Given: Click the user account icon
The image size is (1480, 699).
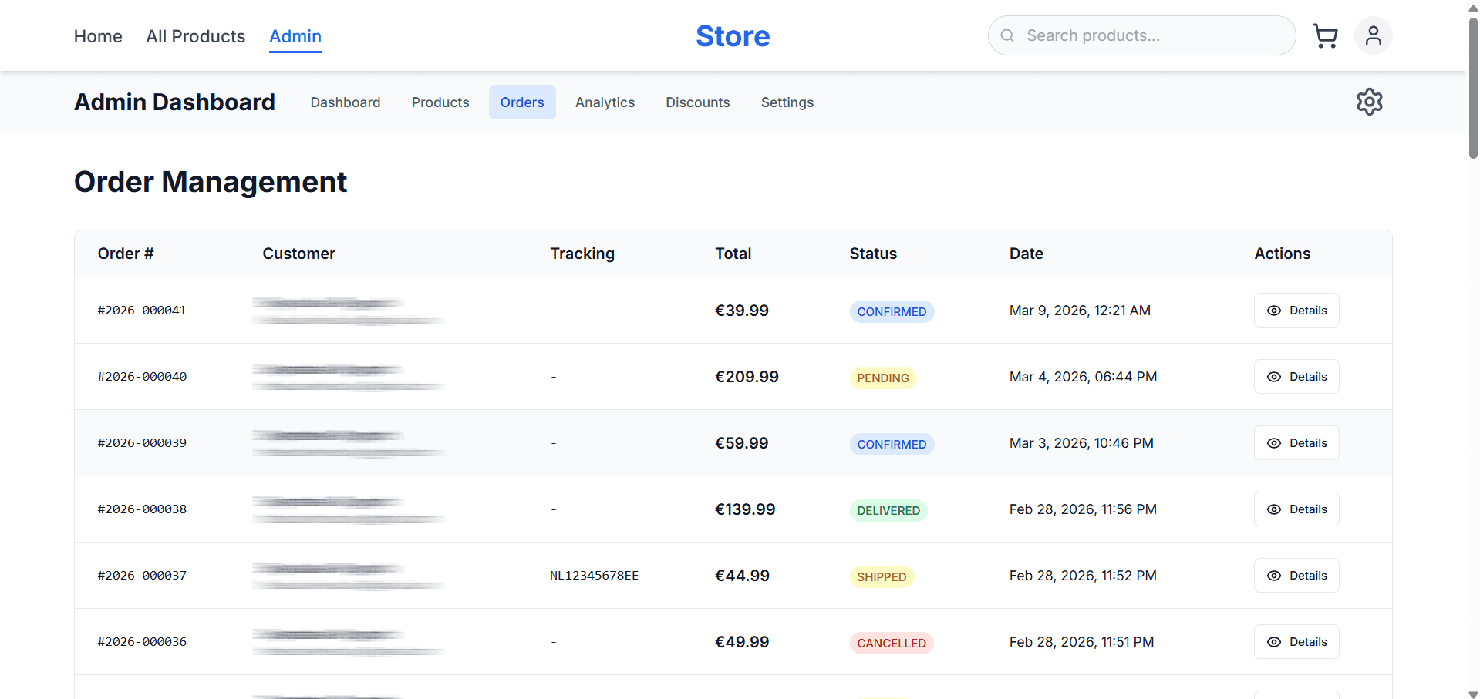Looking at the screenshot, I should pos(1373,35).
